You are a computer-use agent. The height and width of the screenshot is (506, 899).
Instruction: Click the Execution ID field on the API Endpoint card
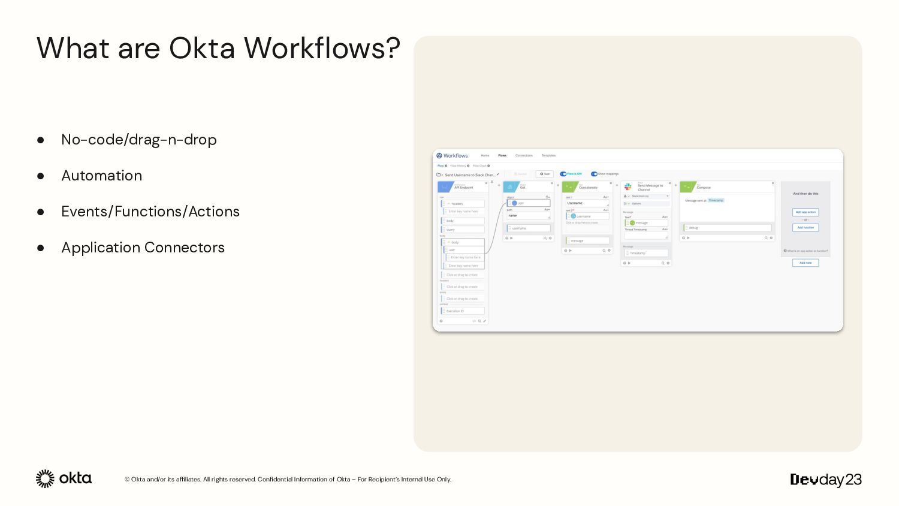(x=463, y=311)
